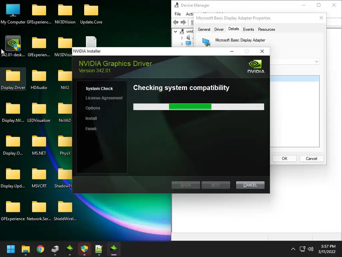The image size is (342, 257).
Task: Switch to Events tab in adapter Properties
Action: (248, 29)
